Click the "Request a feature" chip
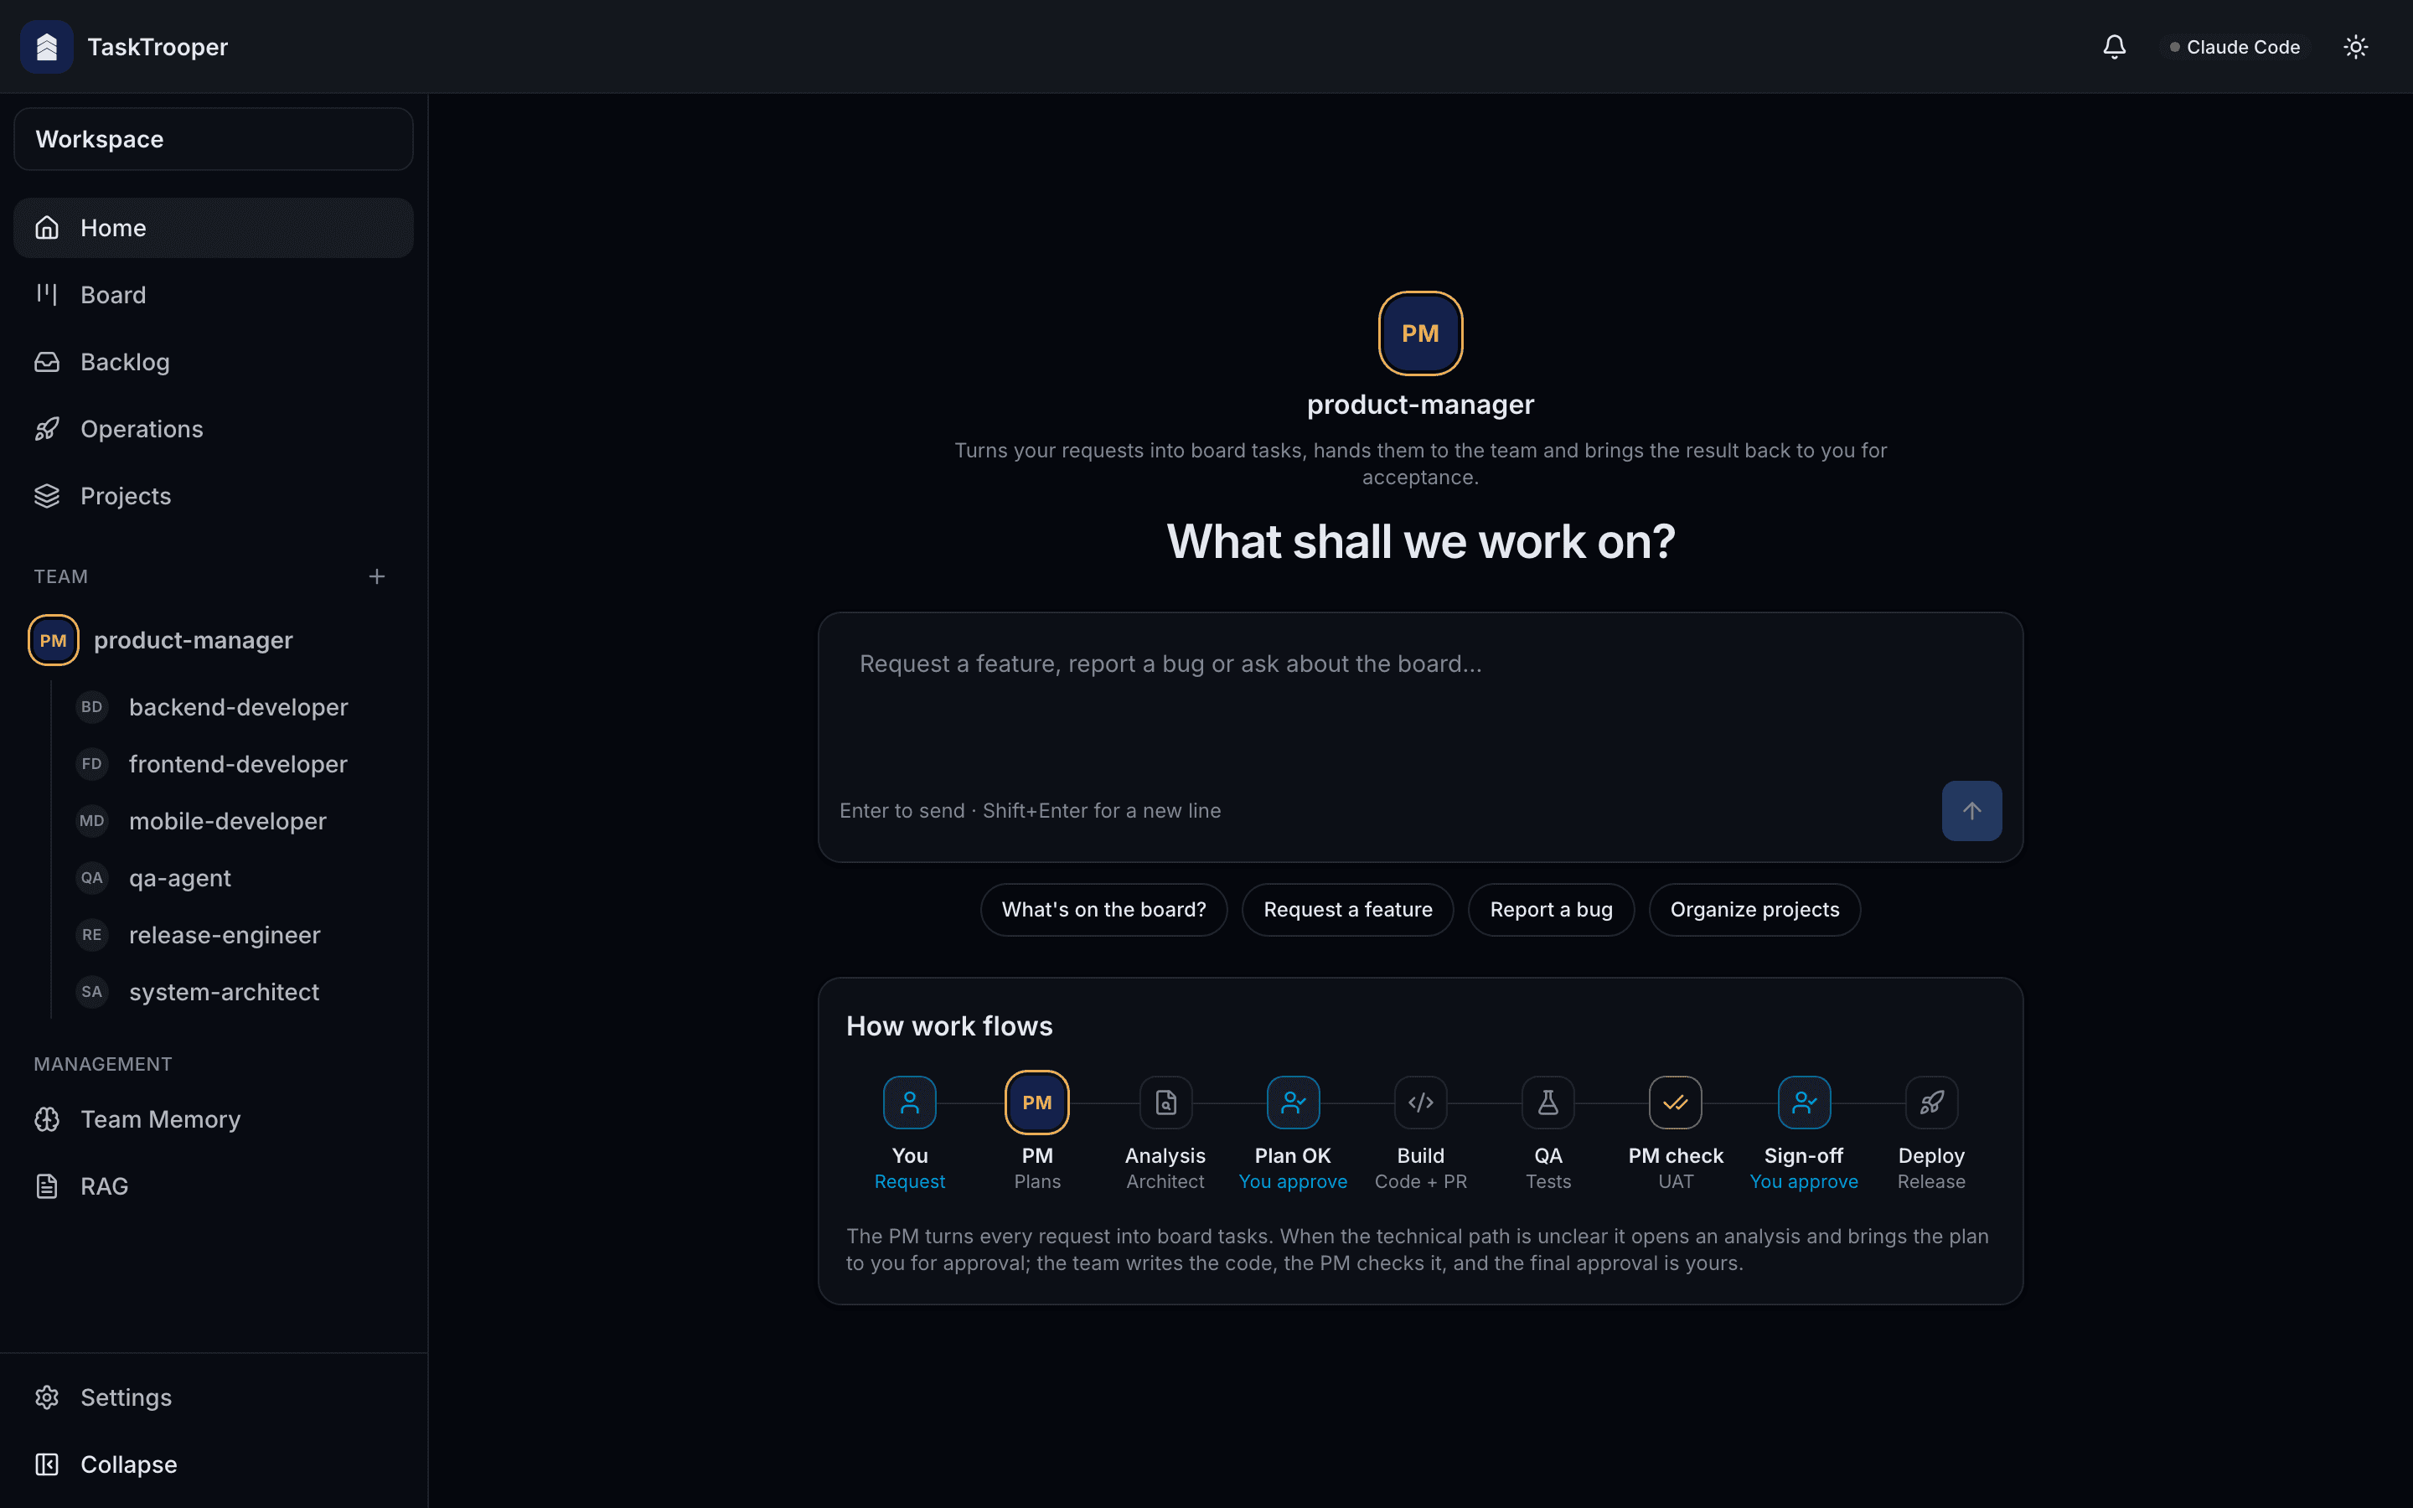Viewport: 2413px width, 1508px height. 1347,910
